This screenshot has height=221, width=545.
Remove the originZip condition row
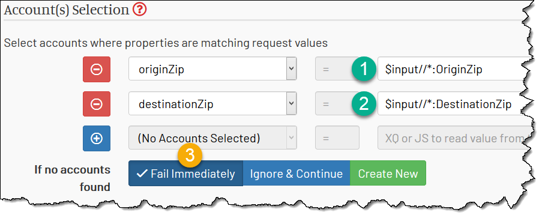pyautogui.click(x=97, y=70)
